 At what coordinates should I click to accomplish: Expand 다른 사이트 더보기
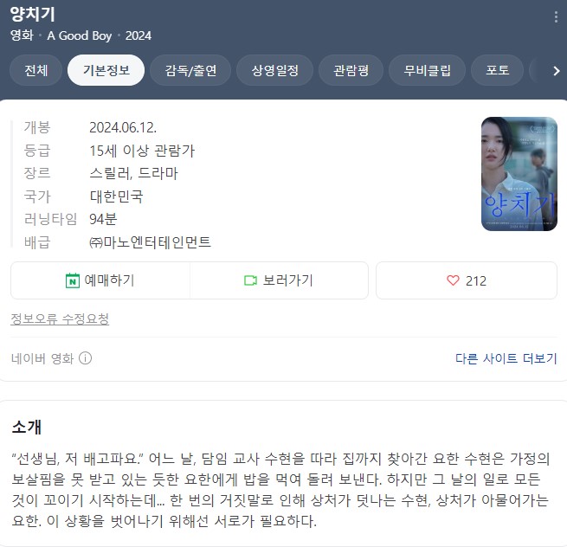[x=506, y=358]
